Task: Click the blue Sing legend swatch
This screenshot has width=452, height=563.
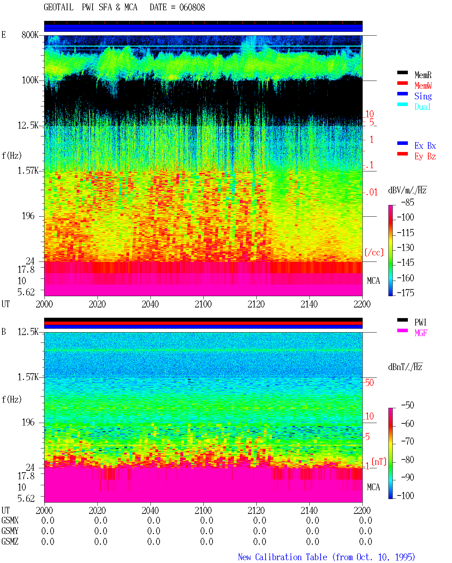Action: (x=403, y=94)
